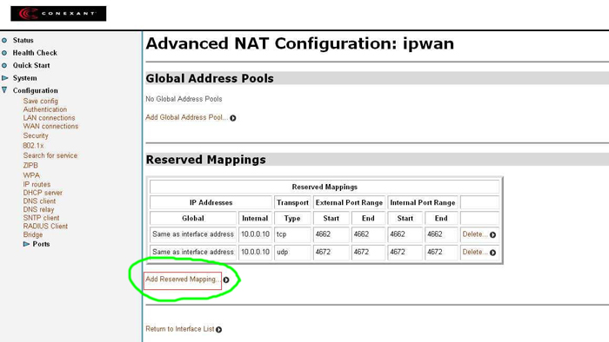The height and width of the screenshot is (342, 609).
Task: Open SNTP client link
Action: point(41,218)
